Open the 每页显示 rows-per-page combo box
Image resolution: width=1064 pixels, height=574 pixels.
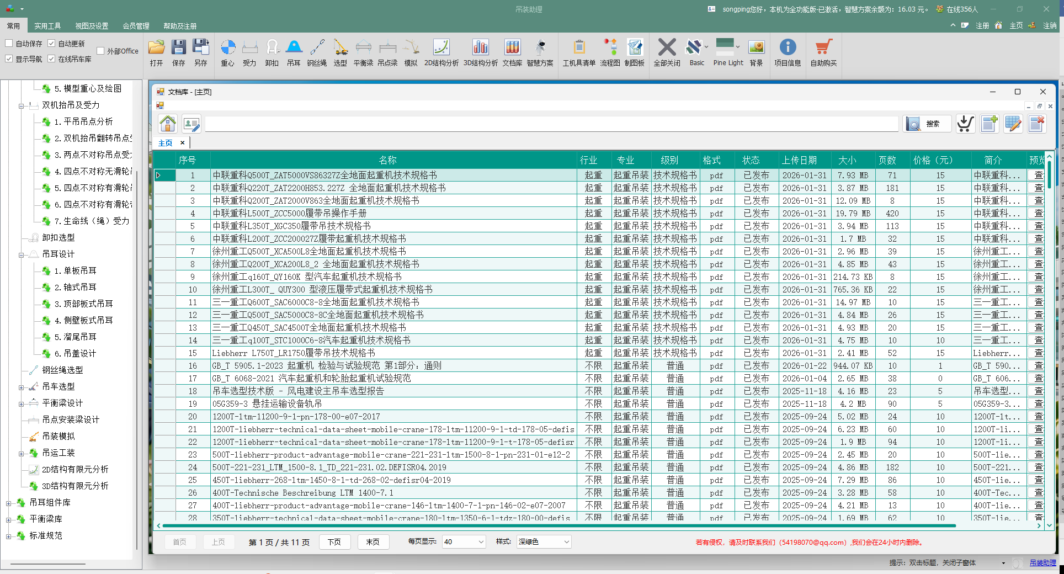(464, 542)
